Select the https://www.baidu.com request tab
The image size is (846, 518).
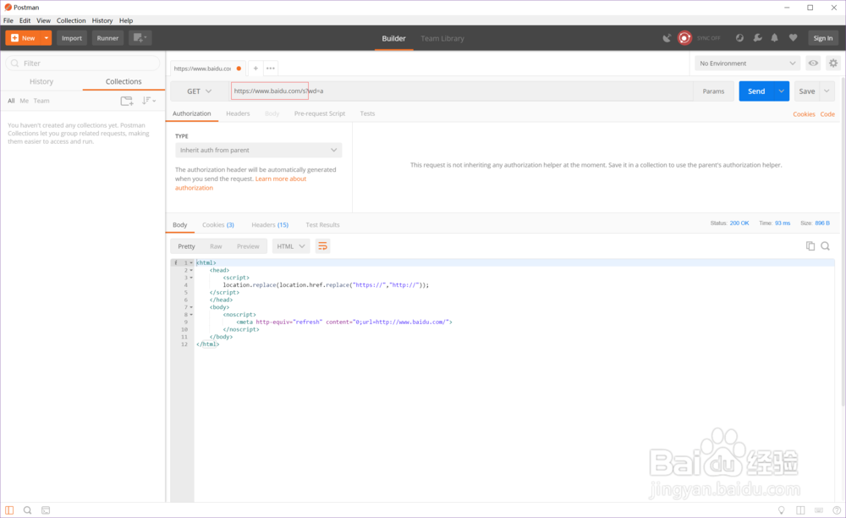(x=207, y=69)
